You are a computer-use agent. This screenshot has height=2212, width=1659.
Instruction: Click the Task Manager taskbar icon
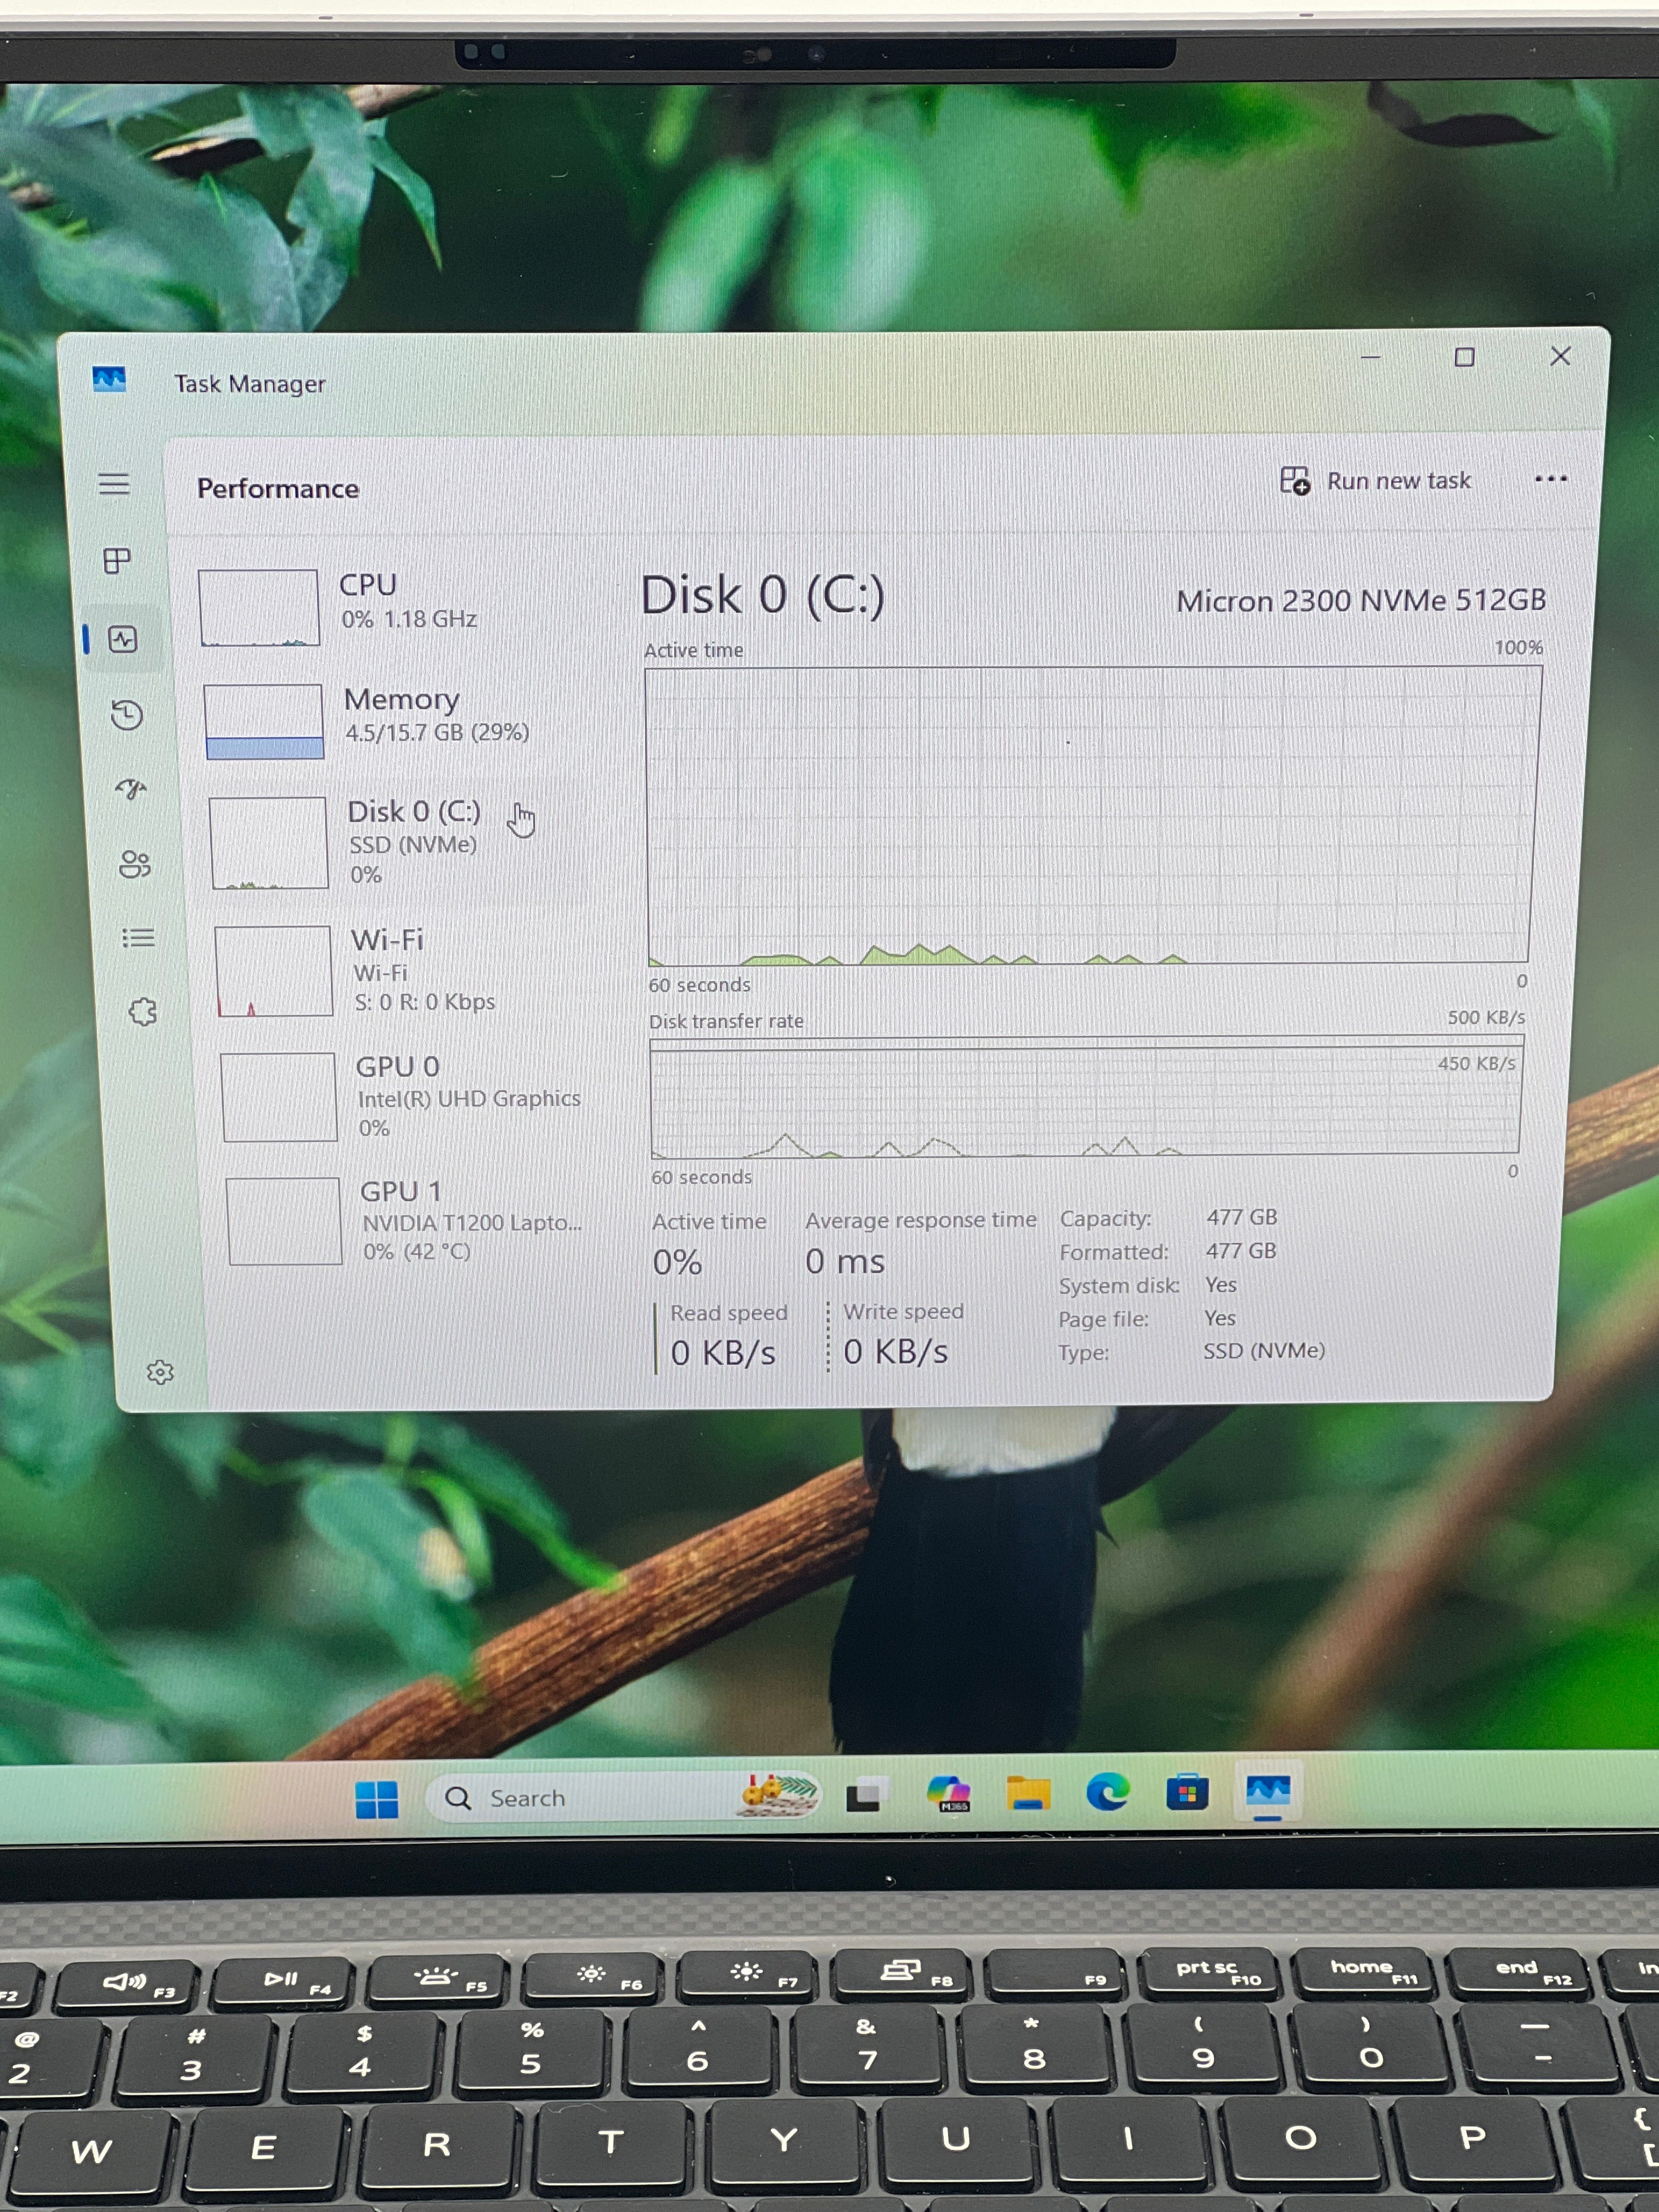coord(1267,1792)
